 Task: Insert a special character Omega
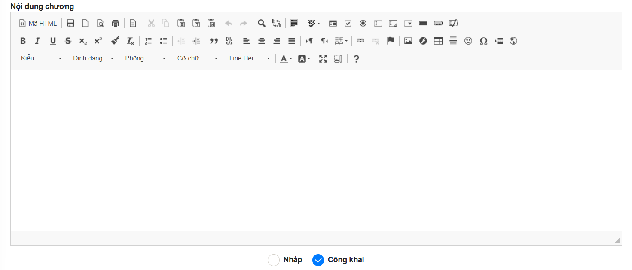(483, 41)
